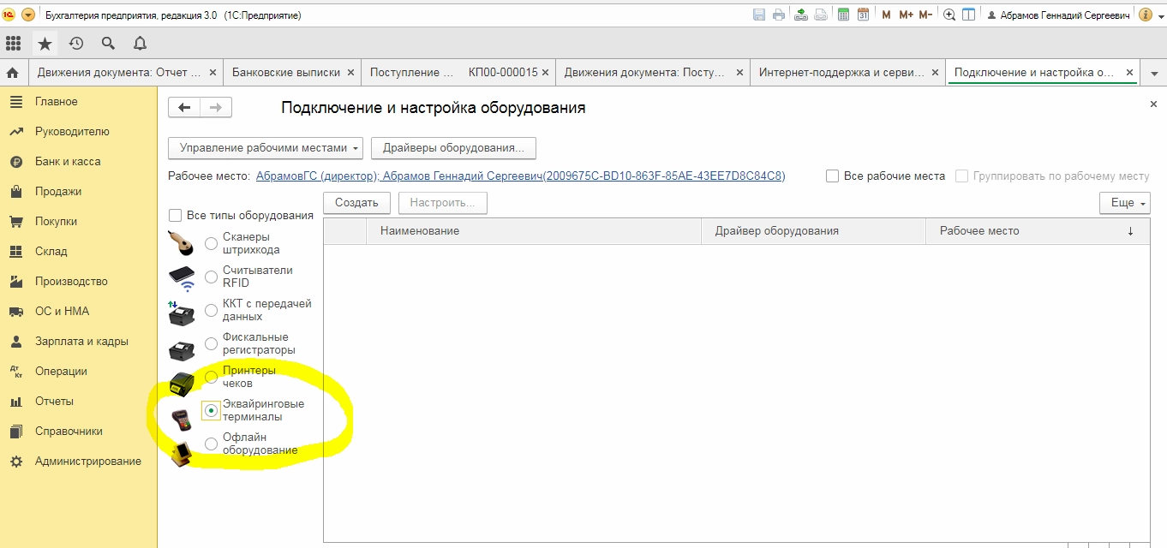Image resolution: width=1167 pixels, height=548 pixels.
Task: Click the M memory button
Action: (x=886, y=15)
